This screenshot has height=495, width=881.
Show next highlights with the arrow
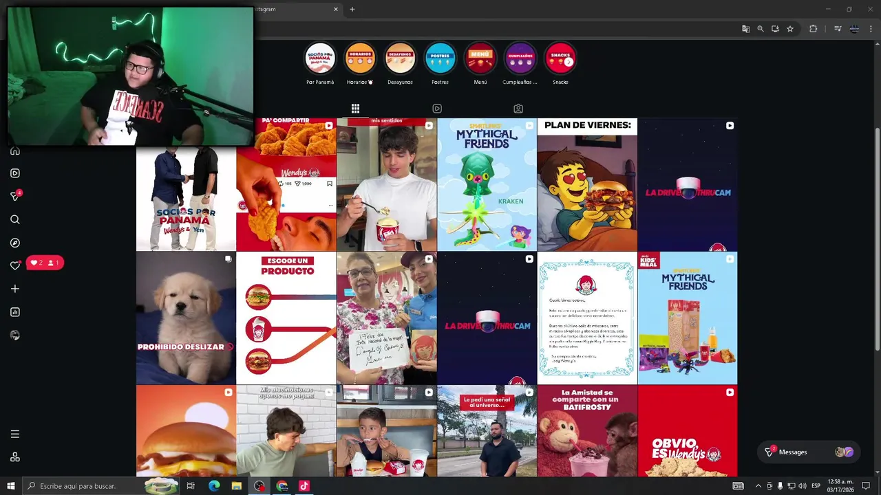click(569, 62)
